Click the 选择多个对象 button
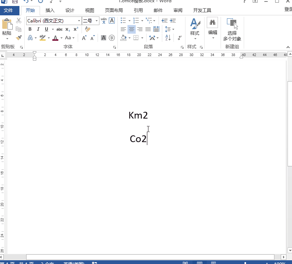Image resolution: width=292 pixels, height=264 pixels. 232,30
